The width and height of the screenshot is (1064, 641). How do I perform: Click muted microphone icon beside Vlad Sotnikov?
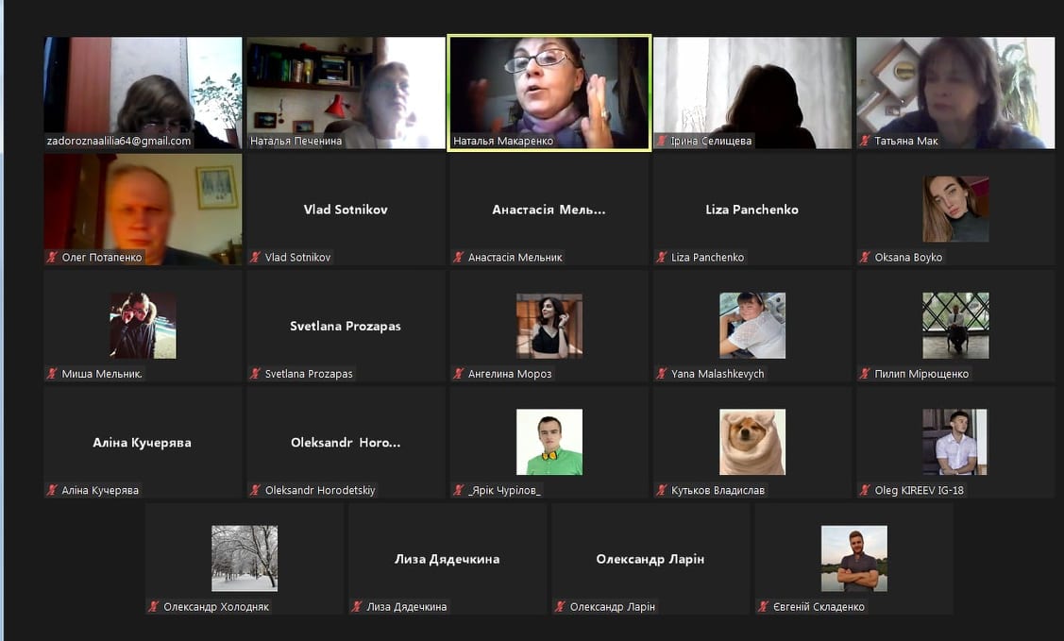(x=256, y=258)
